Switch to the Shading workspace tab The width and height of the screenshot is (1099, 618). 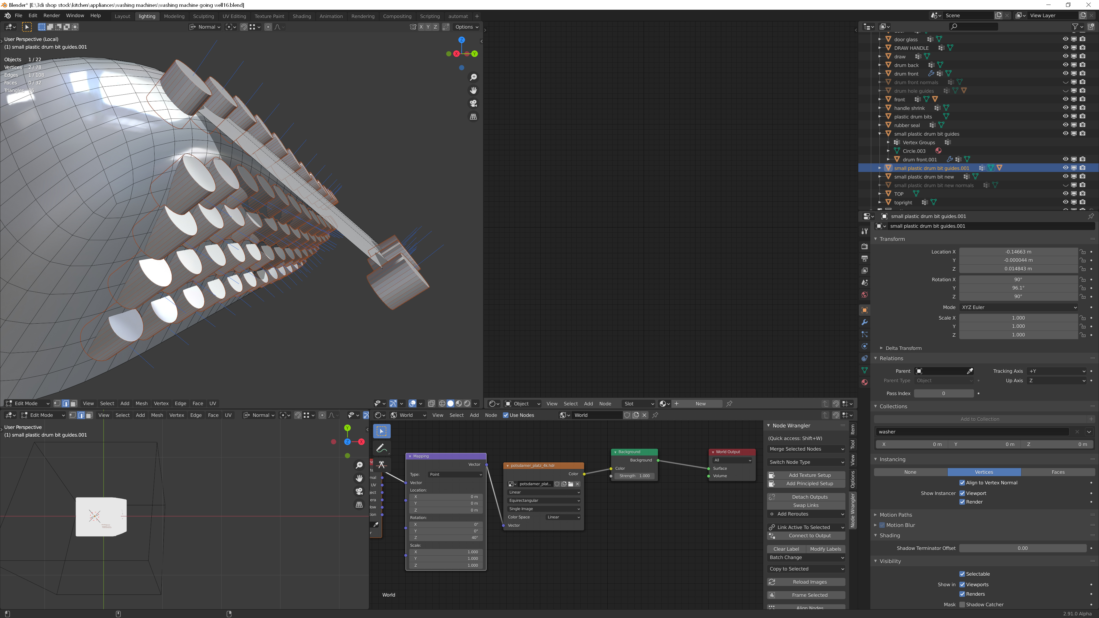coord(302,16)
